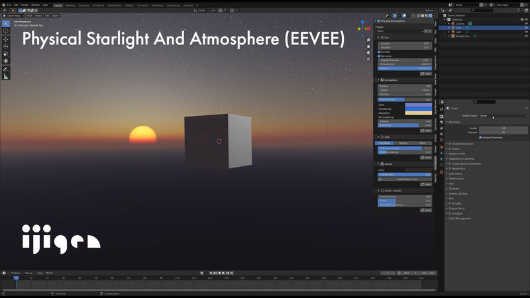The image size is (530, 298).
Task: Switch to the Layout workspace tab
Action: click(58, 5)
